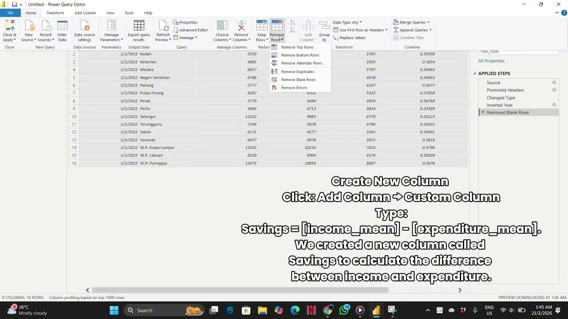
Task: Click the Group By icon
Action: coord(324,26)
